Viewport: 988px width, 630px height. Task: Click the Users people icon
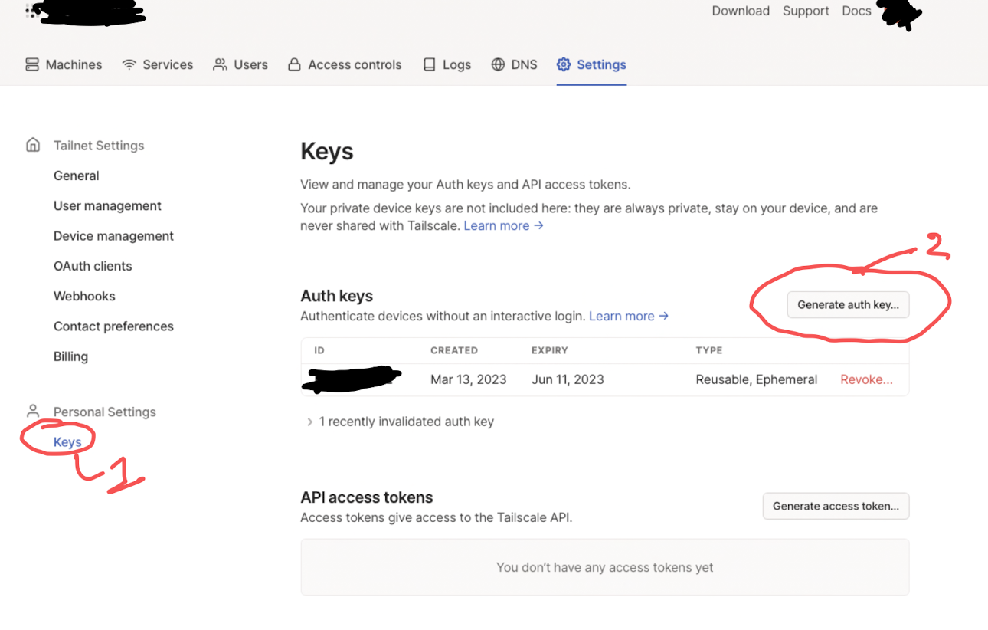click(221, 64)
